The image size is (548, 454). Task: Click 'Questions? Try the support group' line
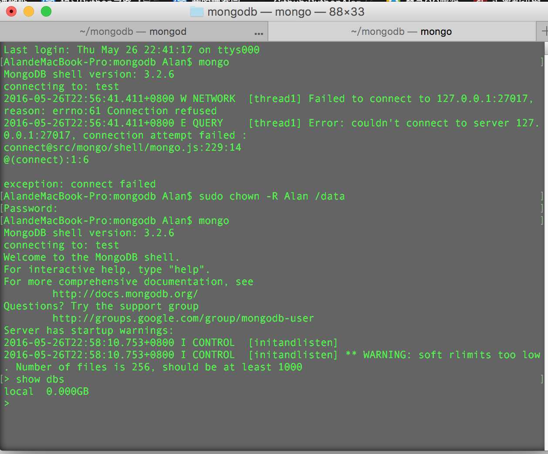tap(101, 306)
